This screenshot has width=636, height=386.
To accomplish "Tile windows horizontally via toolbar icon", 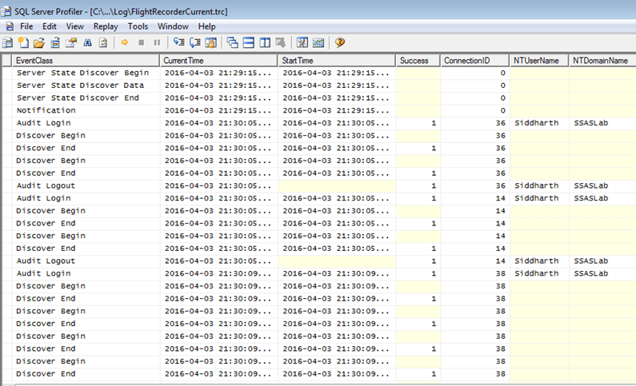I will coord(249,42).
